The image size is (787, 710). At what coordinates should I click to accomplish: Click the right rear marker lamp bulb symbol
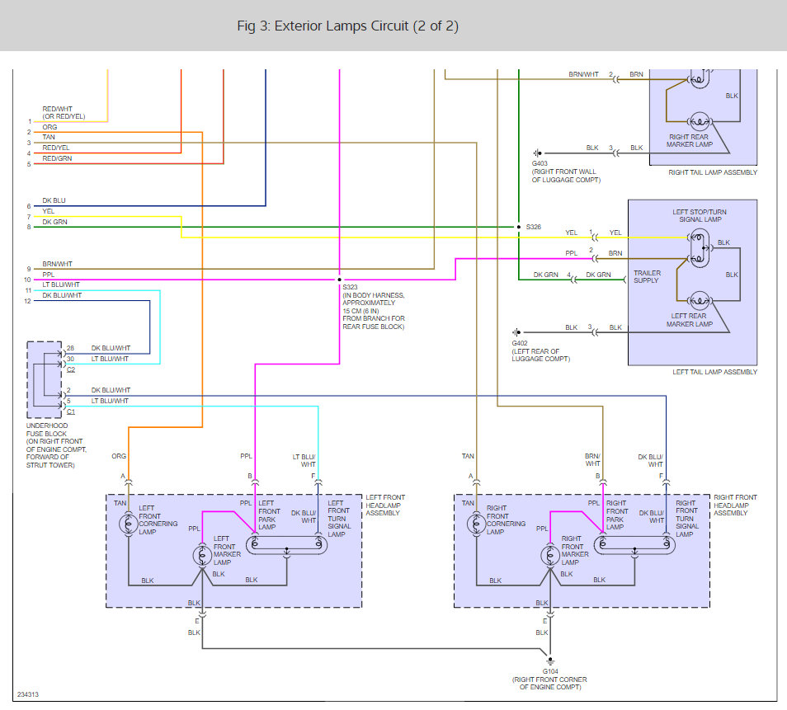coord(700,122)
